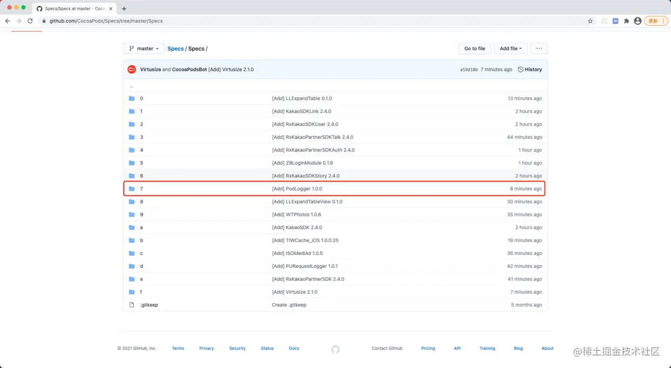Open the browser profile avatar icon
This screenshot has width=671, height=368.
pos(637,21)
